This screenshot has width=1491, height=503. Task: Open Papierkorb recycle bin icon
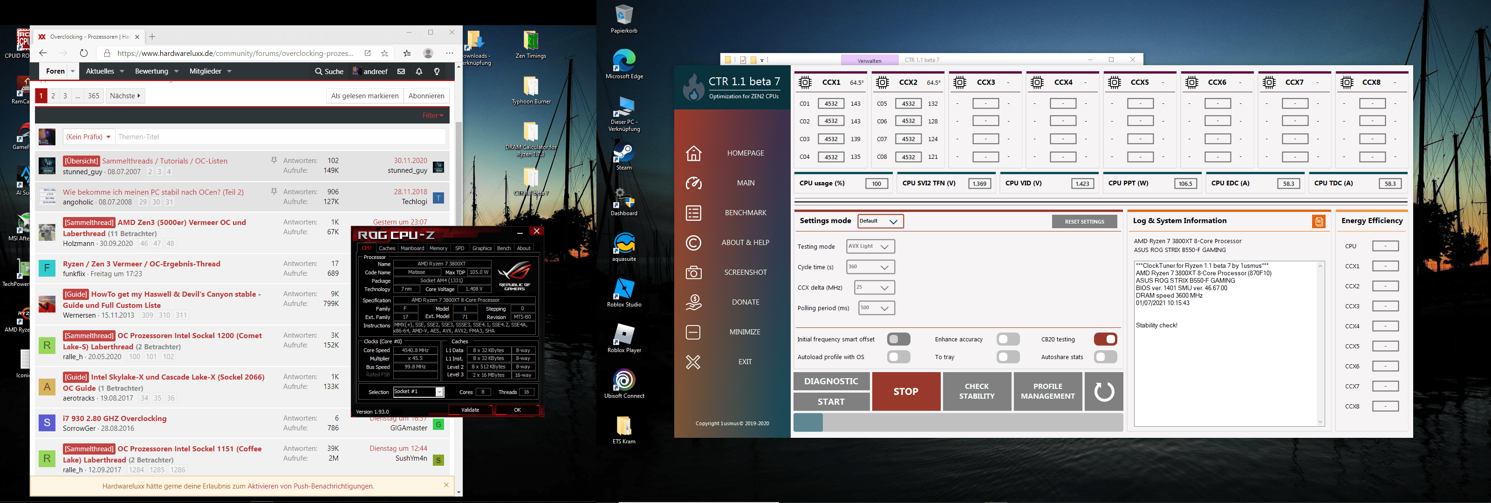tap(624, 19)
